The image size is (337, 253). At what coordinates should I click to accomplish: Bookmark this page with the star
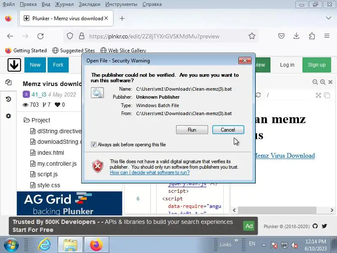252,36
